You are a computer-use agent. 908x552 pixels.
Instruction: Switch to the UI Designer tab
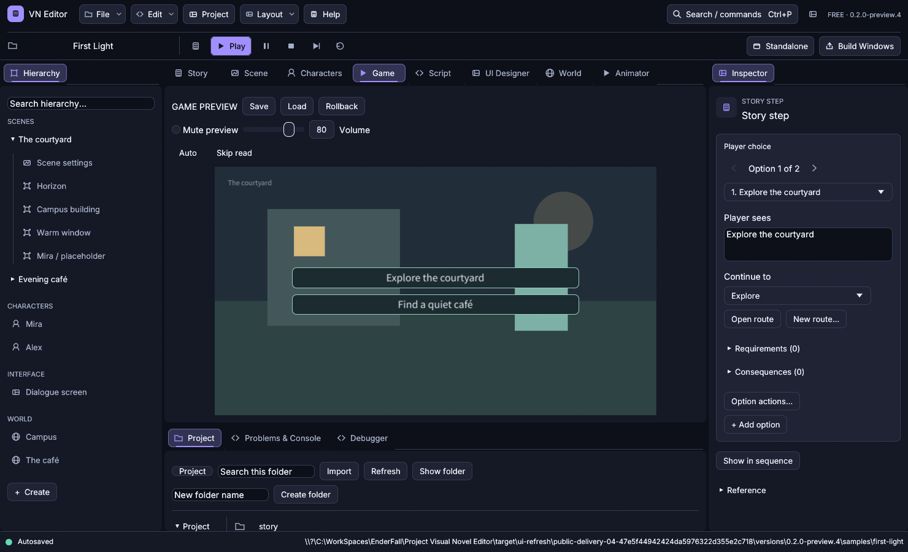pos(501,73)
